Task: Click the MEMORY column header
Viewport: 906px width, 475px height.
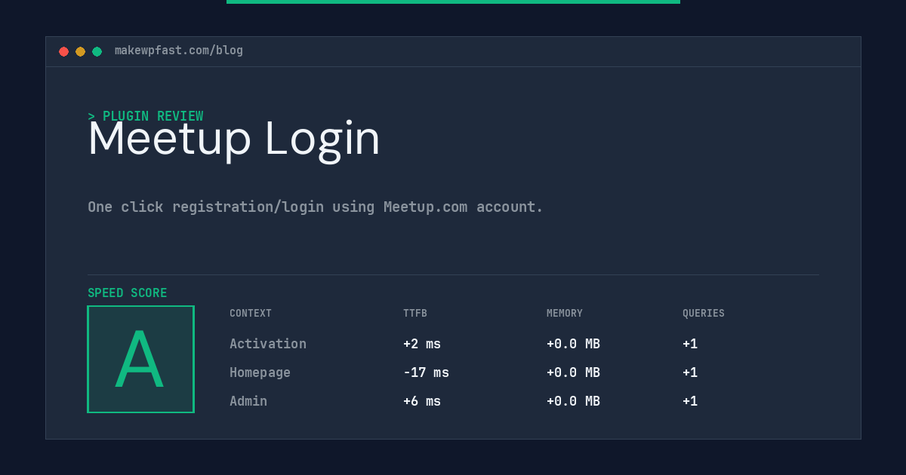Action: pos(565,314)
